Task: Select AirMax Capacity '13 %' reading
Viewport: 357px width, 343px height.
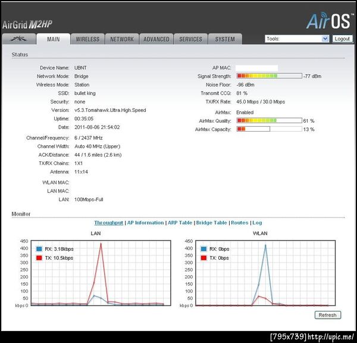Action: click(309, 129)
